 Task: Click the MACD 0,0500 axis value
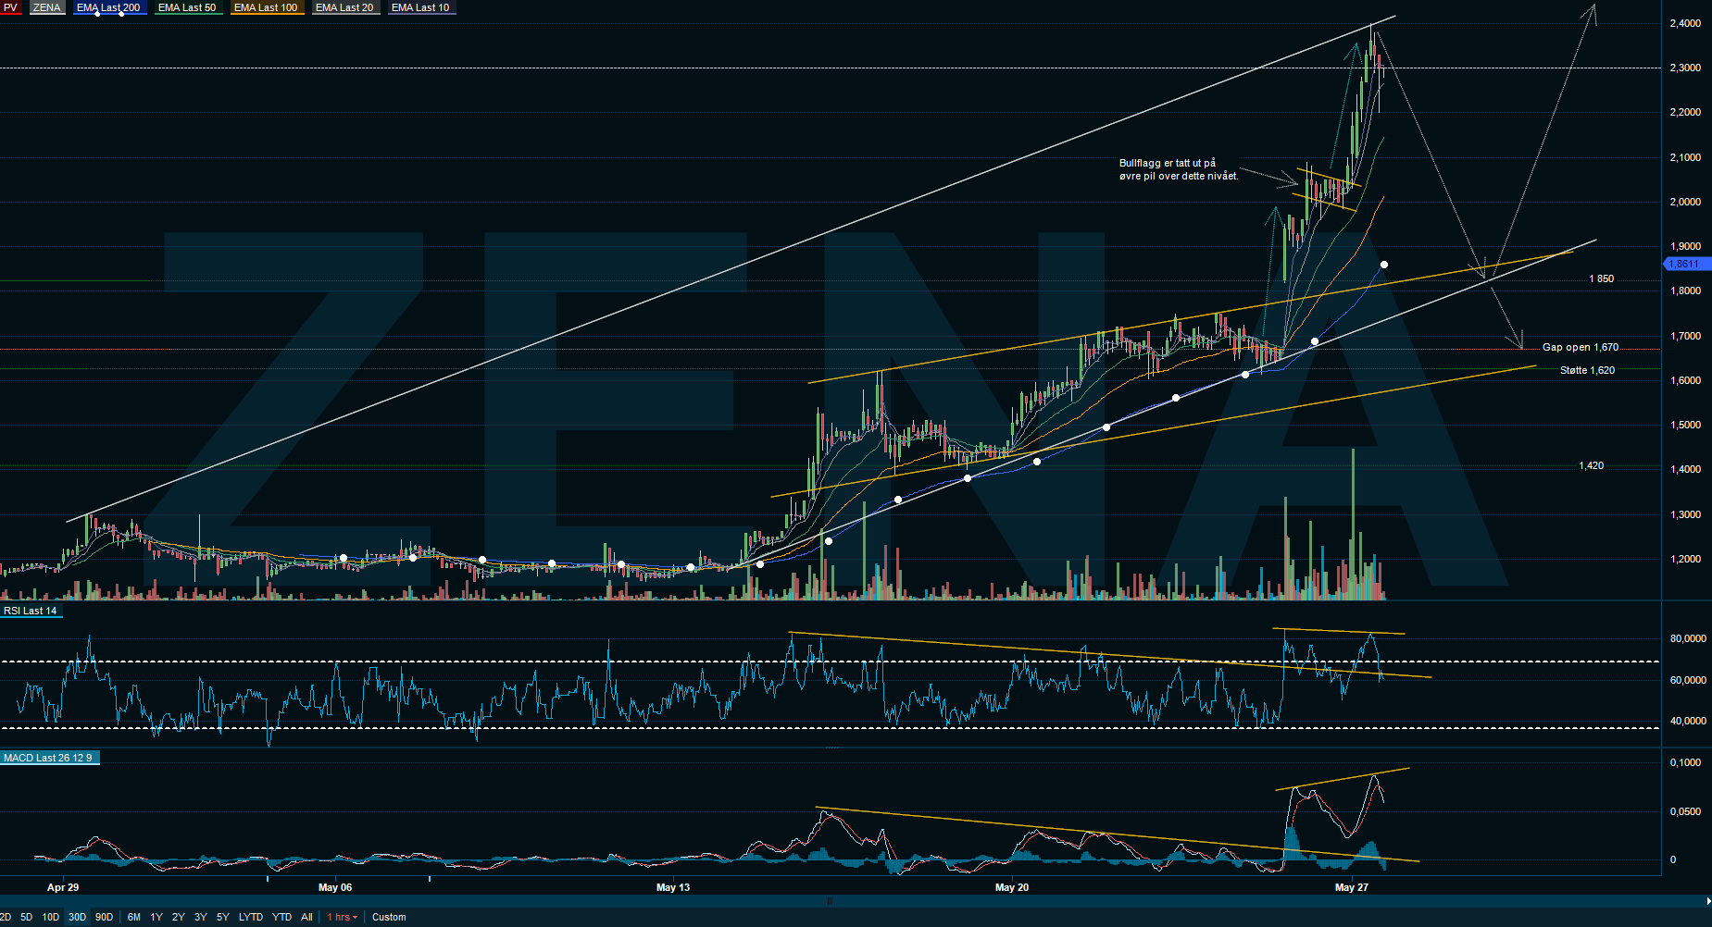[1685, 811]
